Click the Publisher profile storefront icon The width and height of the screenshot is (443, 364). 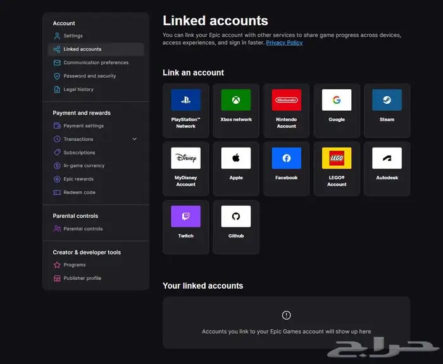(x=57, y=279)
